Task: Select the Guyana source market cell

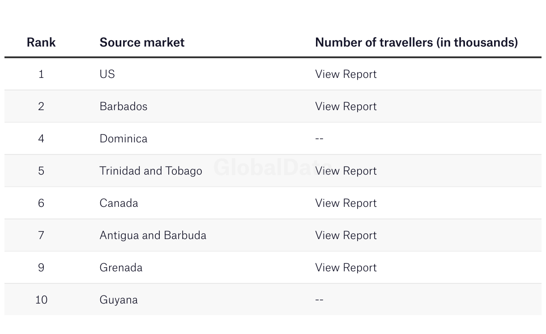Action: [118, 300]
